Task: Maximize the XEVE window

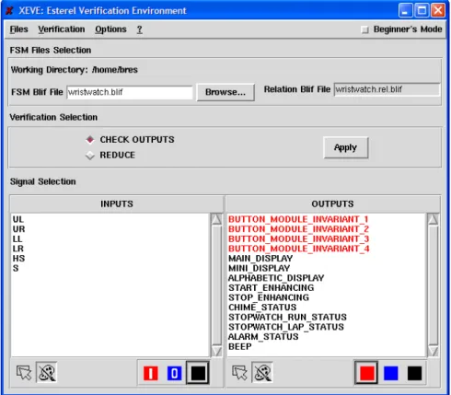Action: 422,11
